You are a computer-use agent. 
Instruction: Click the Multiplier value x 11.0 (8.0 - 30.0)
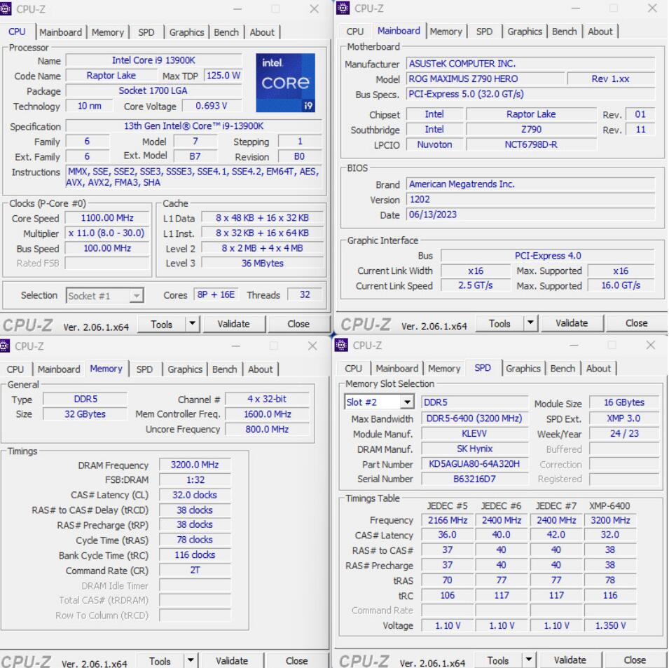106,233
